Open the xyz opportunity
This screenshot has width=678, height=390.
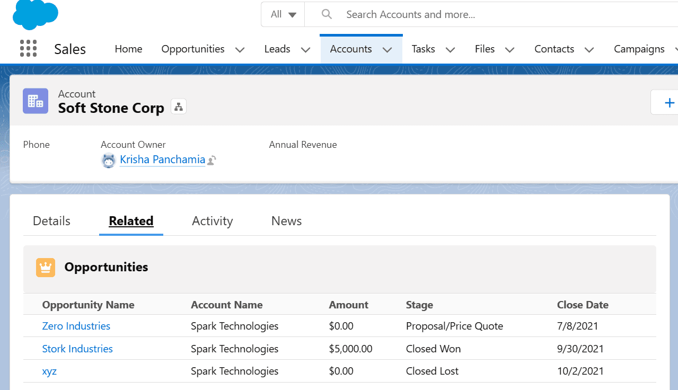pyautogui.click(x=49, y=371)
